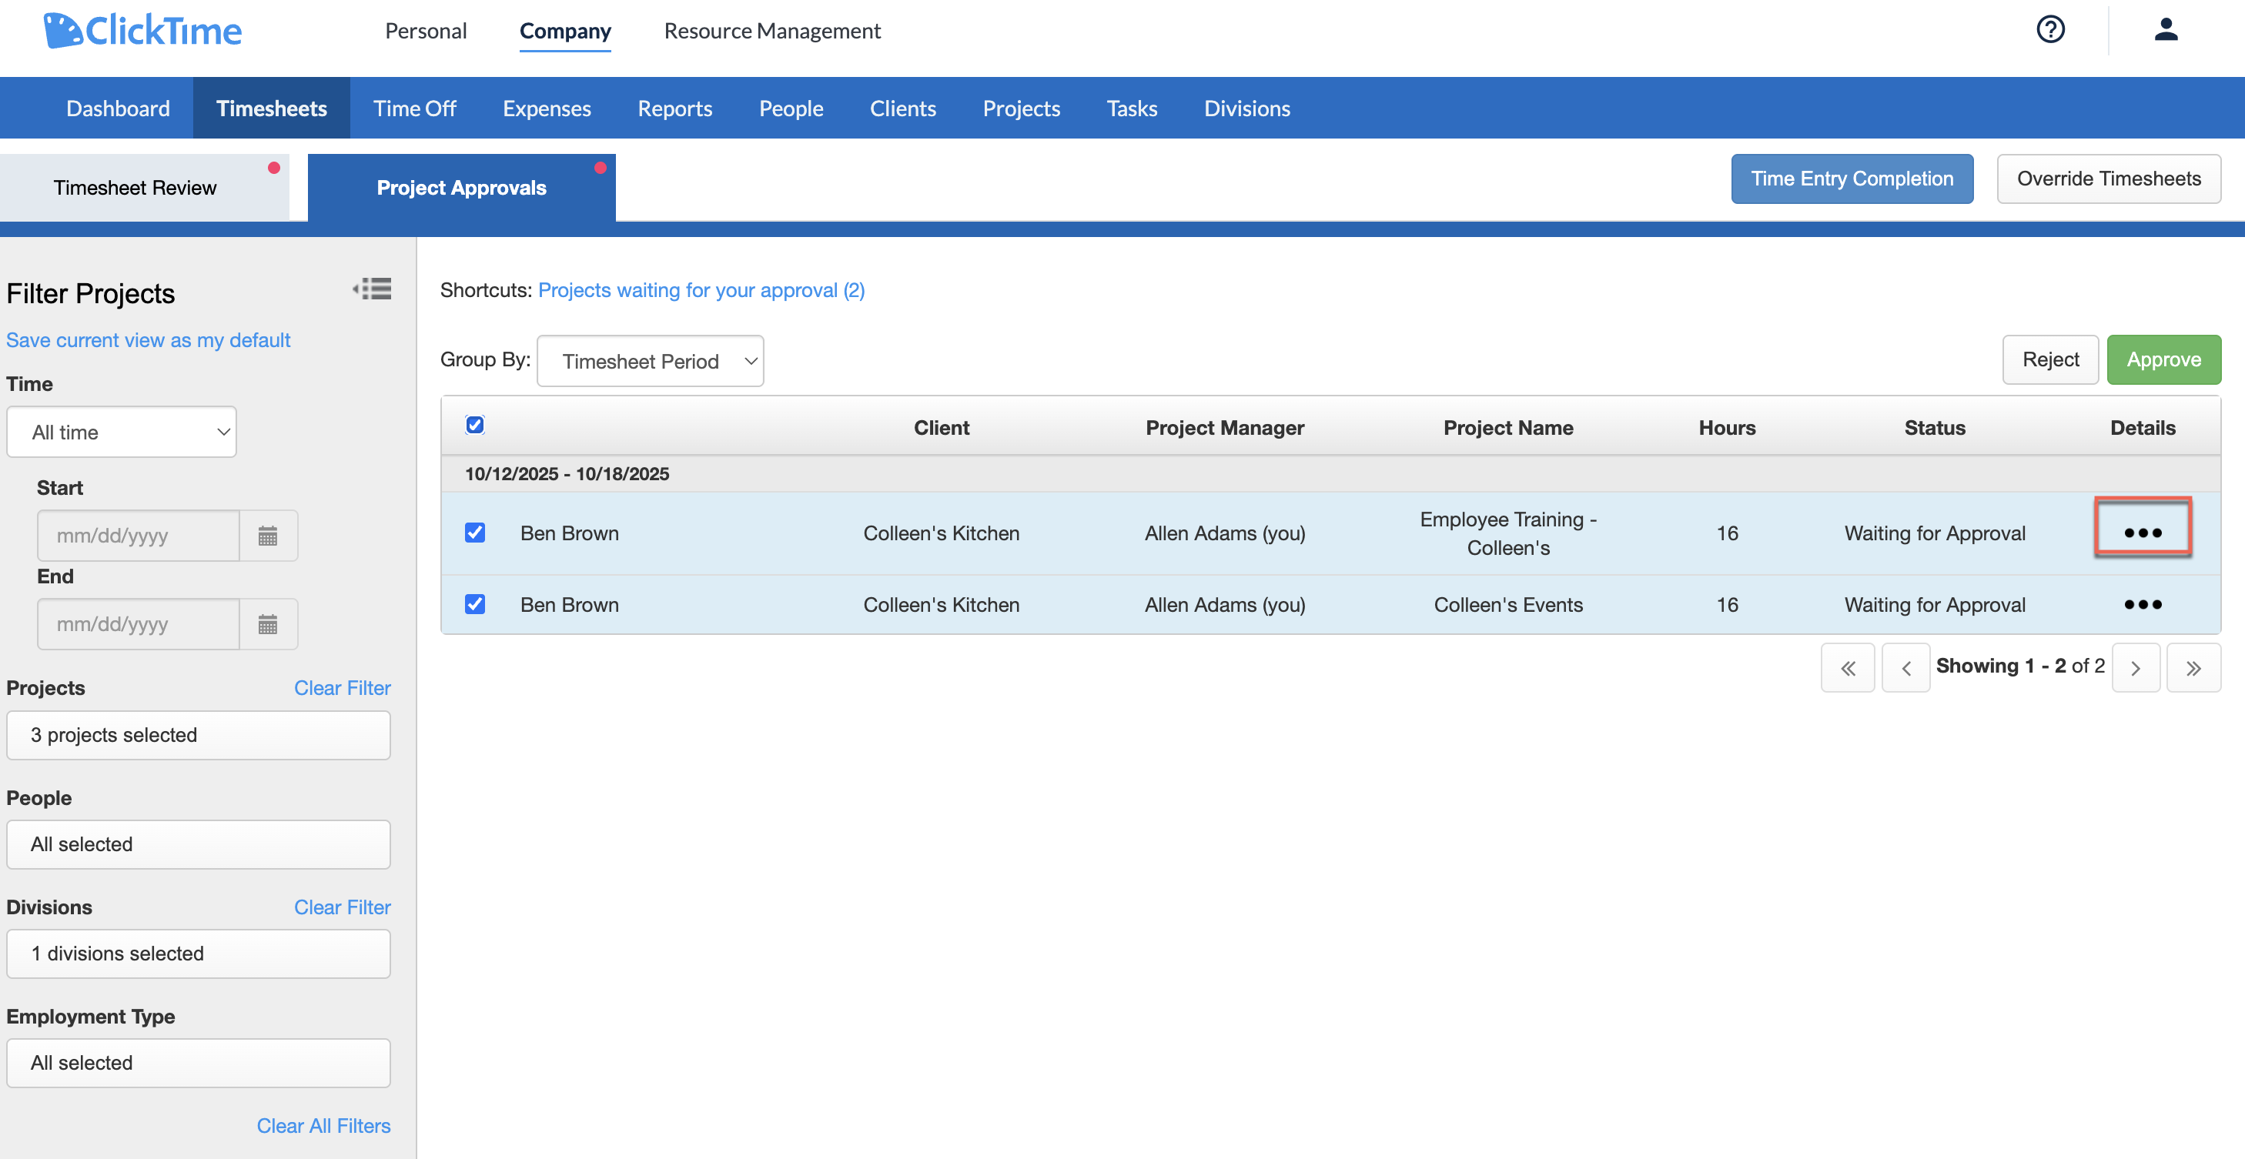Expand the 3 projects selected dropdown

199,735
